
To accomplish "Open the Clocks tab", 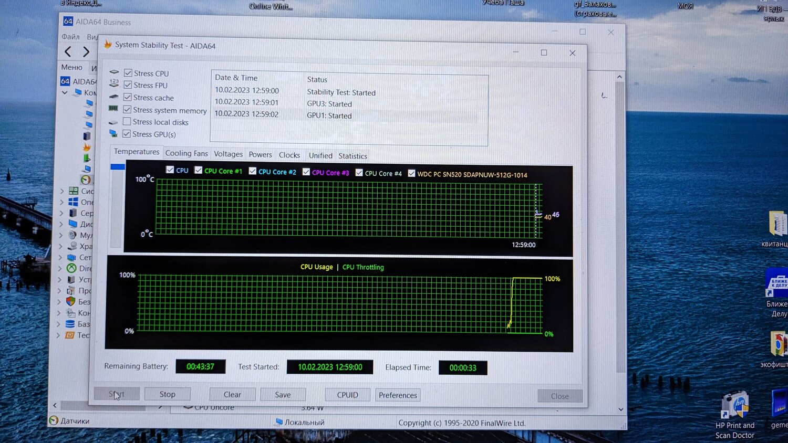I will 289,155.
